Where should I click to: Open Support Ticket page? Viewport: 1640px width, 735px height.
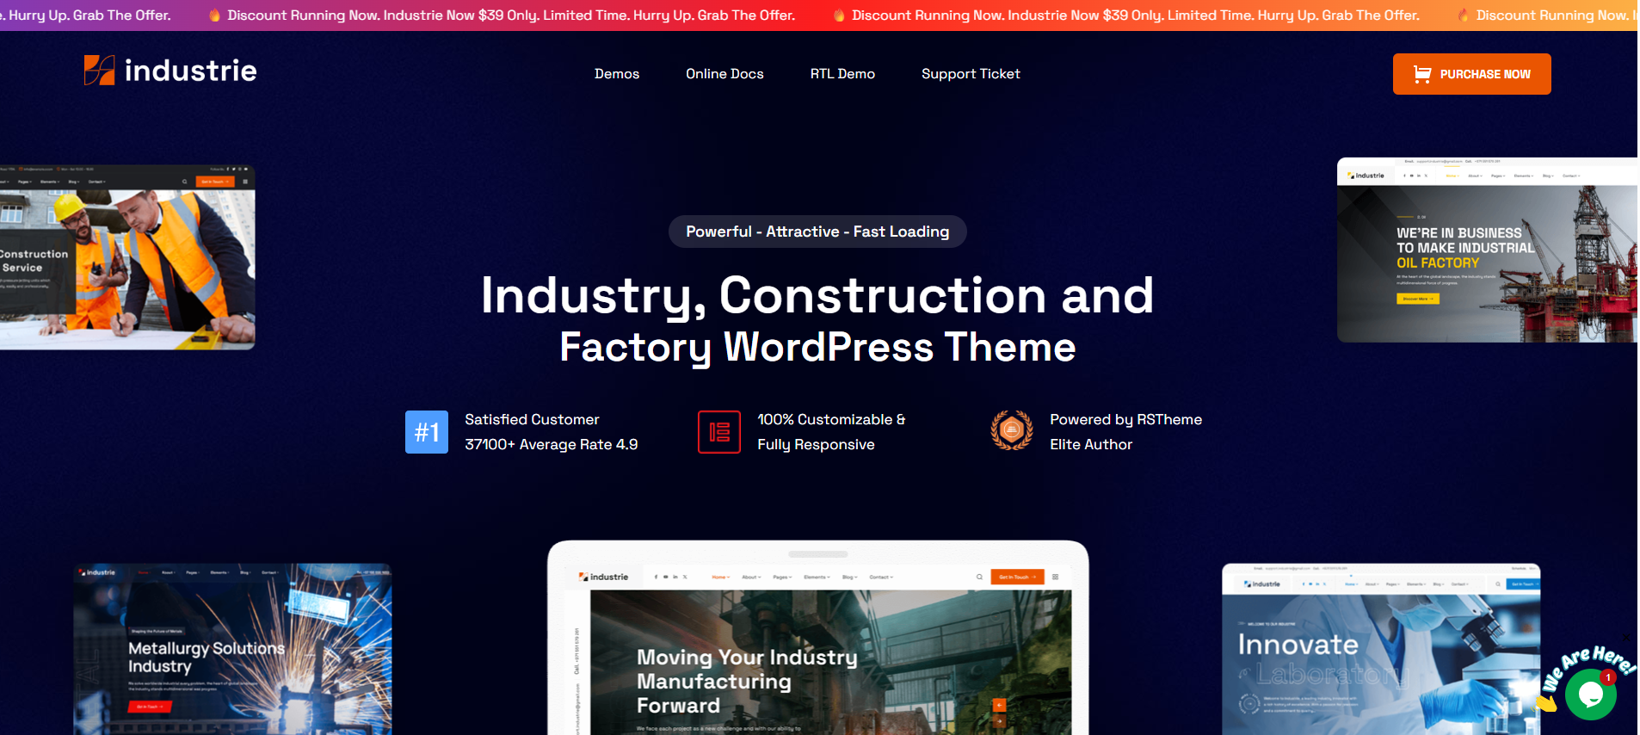click(x=971, y=74)
